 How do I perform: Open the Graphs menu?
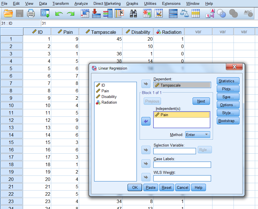[x=132, y=4]
